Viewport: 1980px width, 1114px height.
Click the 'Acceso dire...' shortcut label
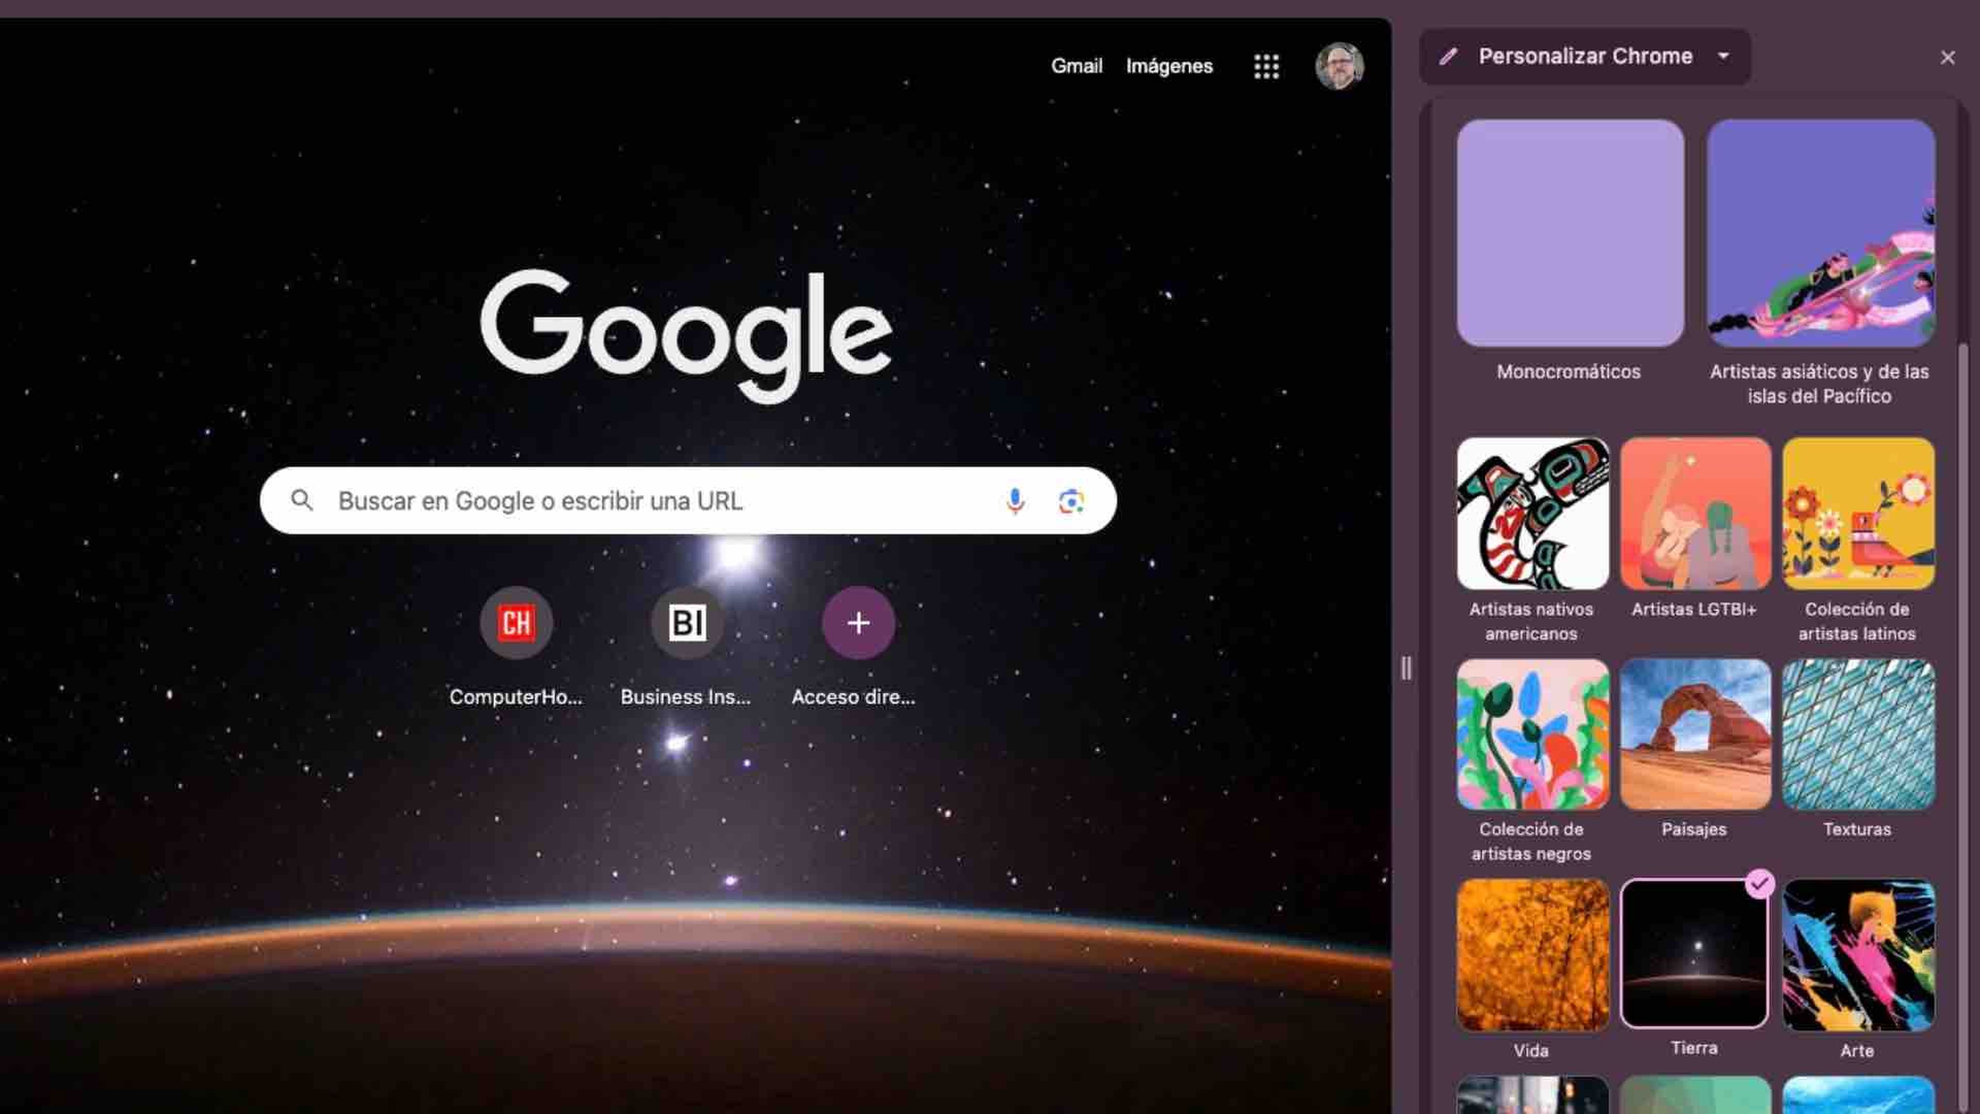pos(853,697)
